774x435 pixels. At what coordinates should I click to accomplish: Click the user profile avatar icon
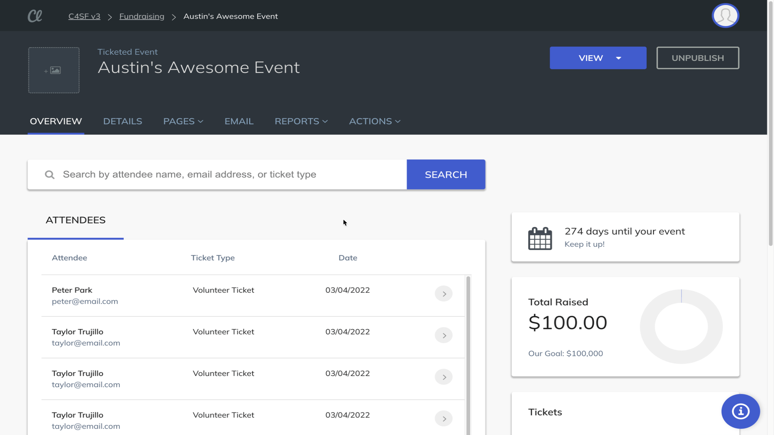pos(726,15)
